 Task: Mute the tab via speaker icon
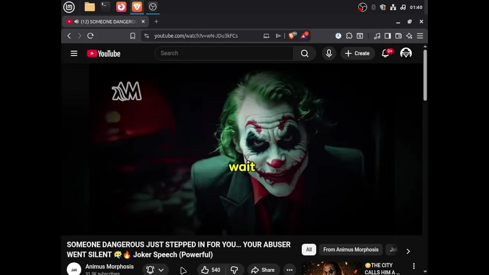pos(77,22)
